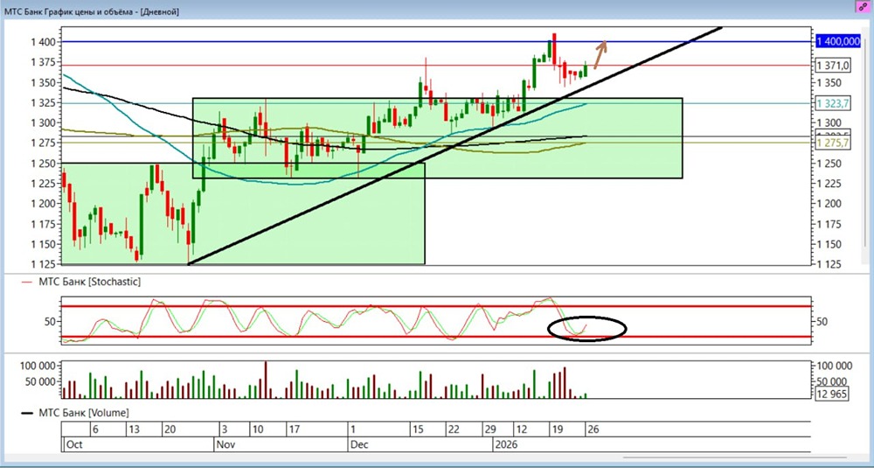The width and height of the screenshot is (874, 468).
Task: Click the '6' date label on time axis
Action: (x=95, y=430)
